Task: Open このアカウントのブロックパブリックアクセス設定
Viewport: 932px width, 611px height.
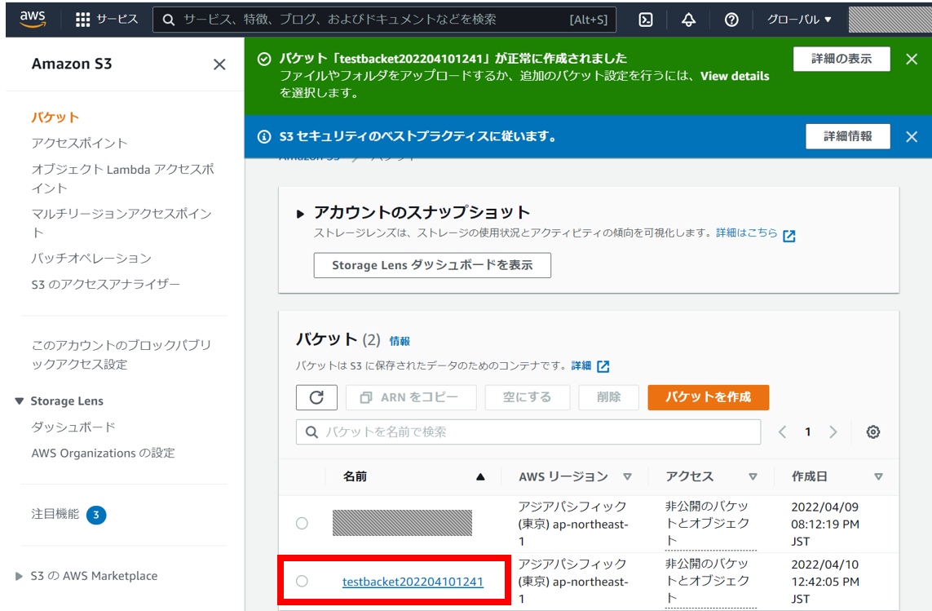Action: [121, 355]
